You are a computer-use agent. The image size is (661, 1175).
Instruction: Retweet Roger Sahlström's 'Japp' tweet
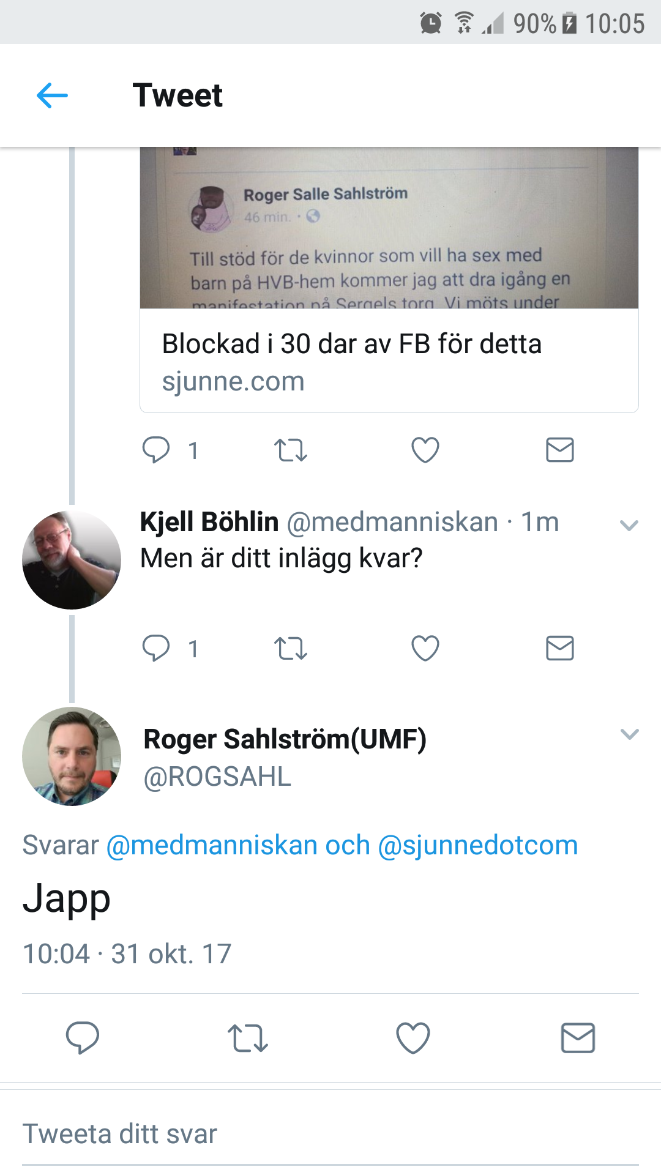point(248,1038)
